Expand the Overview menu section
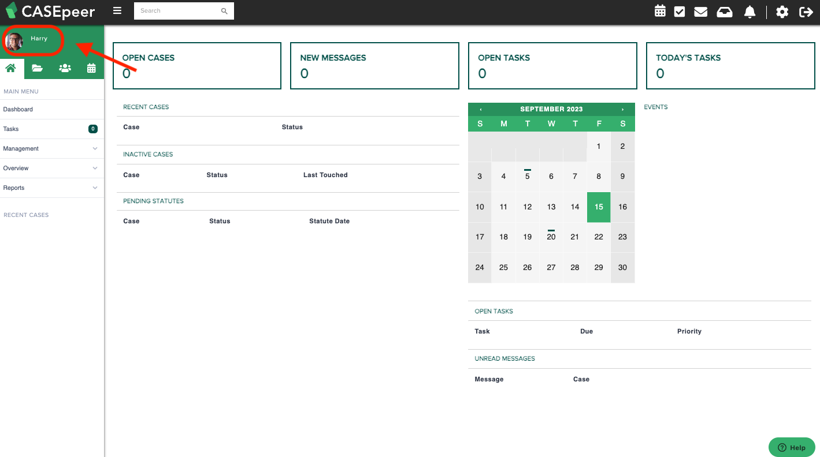This screenshot has height=457, width=820. [52, 168]
